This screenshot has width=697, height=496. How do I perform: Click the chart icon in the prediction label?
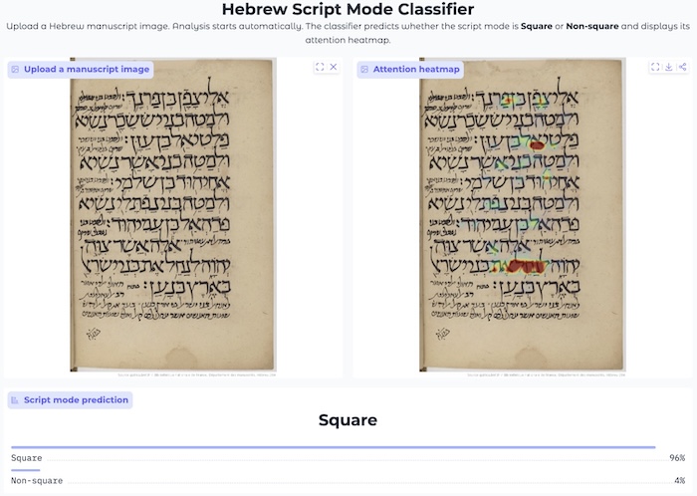tap(15, 400)
